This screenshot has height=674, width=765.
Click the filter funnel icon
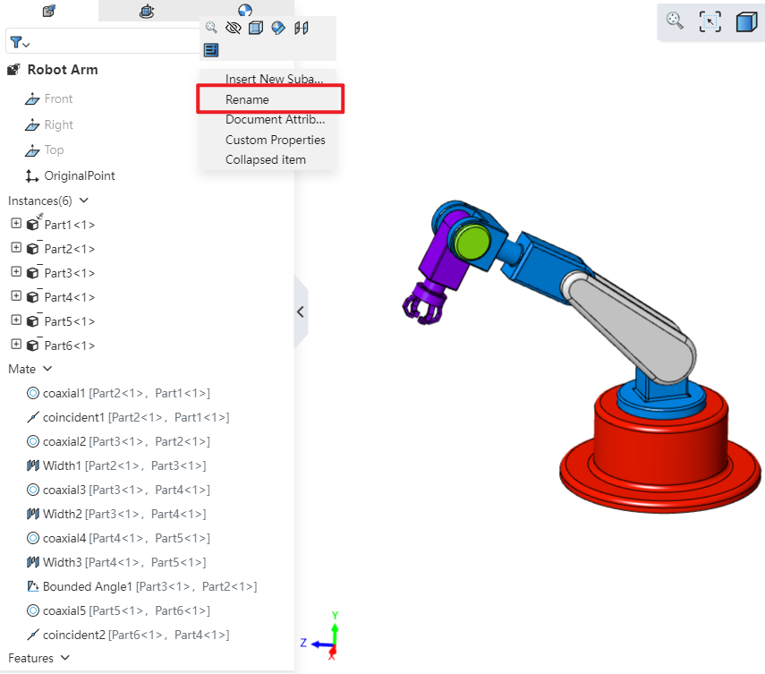click(20, 42)
